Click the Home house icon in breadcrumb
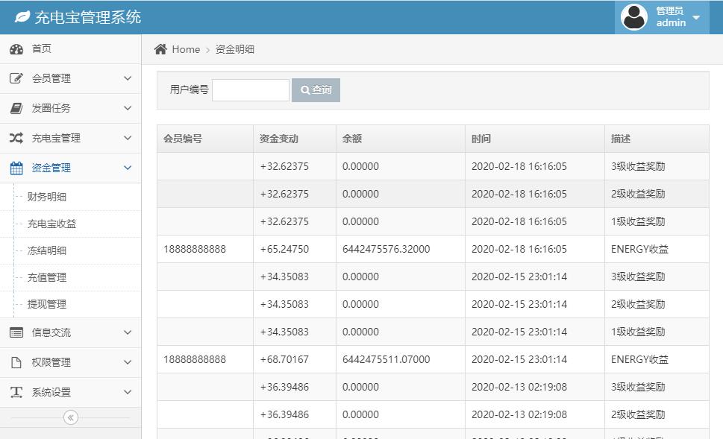Screen dimensions: 723x439 [160, 49]
